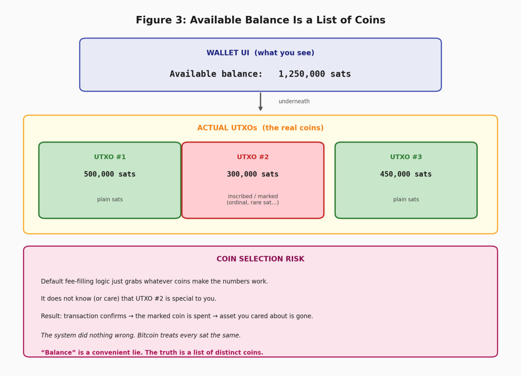Click the red UTXO #2 title
Image resolution: width=521 pixels, height=376 pixels.
[x=253, y=157]
